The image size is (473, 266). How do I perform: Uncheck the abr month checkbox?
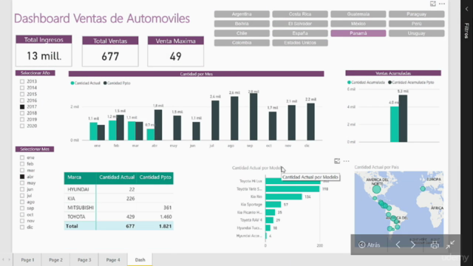22,177
